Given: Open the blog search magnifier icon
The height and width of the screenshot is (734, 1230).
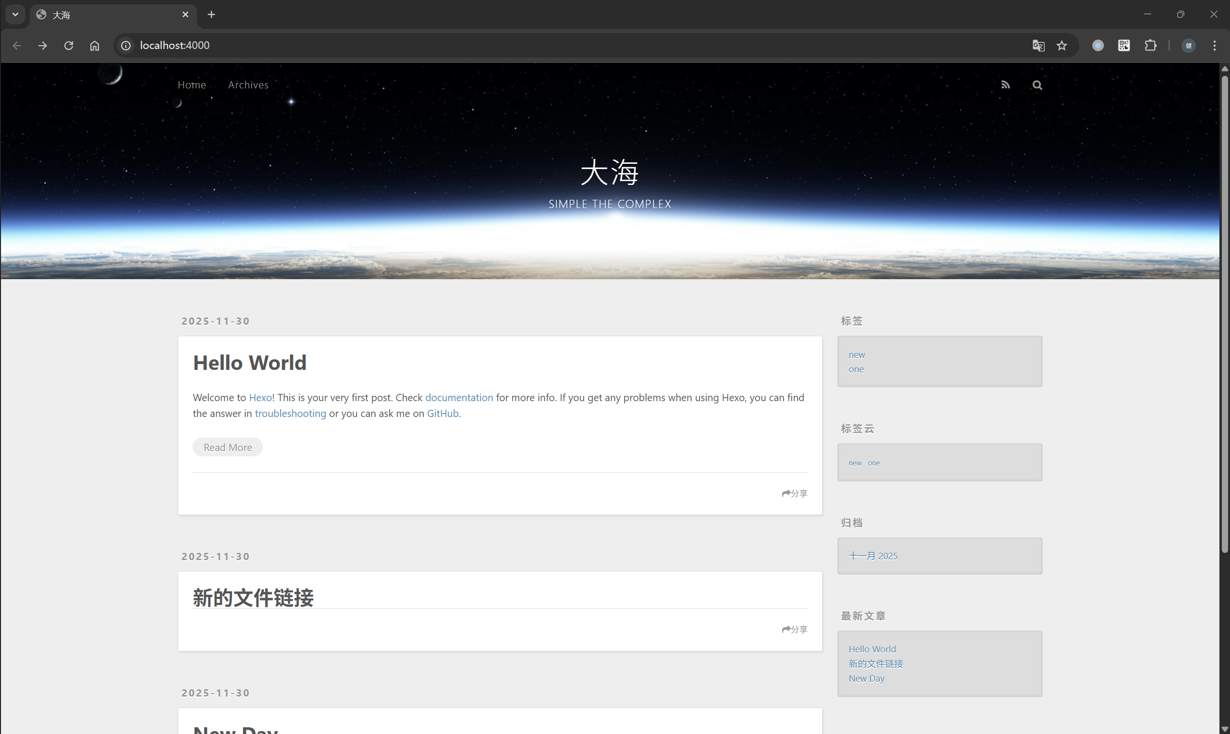Looking at the screenshot, I should pos(1037,85).
